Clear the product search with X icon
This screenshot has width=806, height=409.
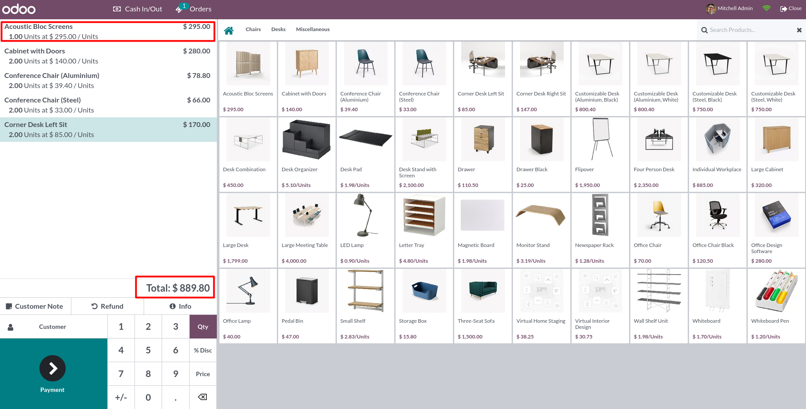pos(799,30)
